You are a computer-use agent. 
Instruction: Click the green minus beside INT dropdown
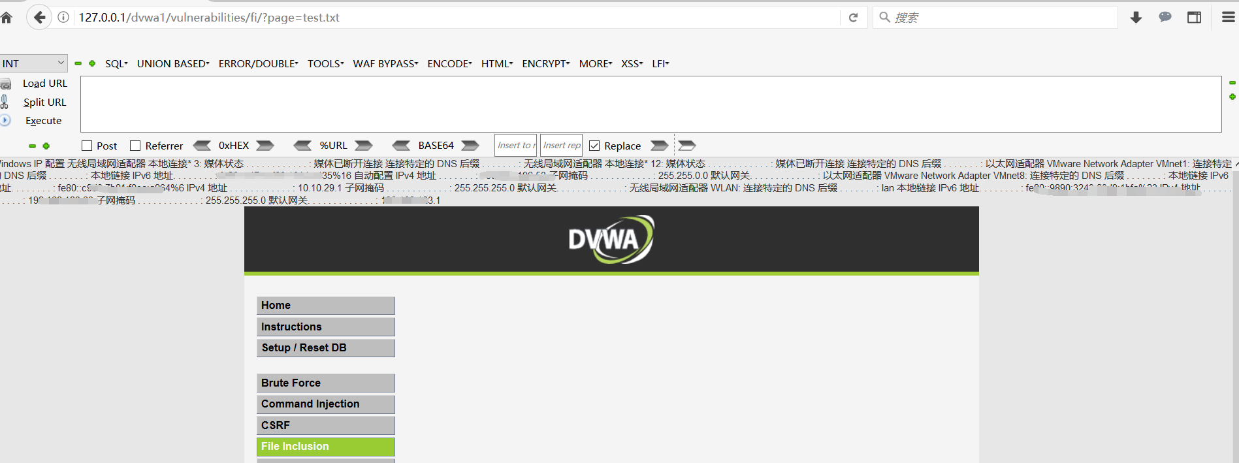pyautogui.click(x=78, y=63)
